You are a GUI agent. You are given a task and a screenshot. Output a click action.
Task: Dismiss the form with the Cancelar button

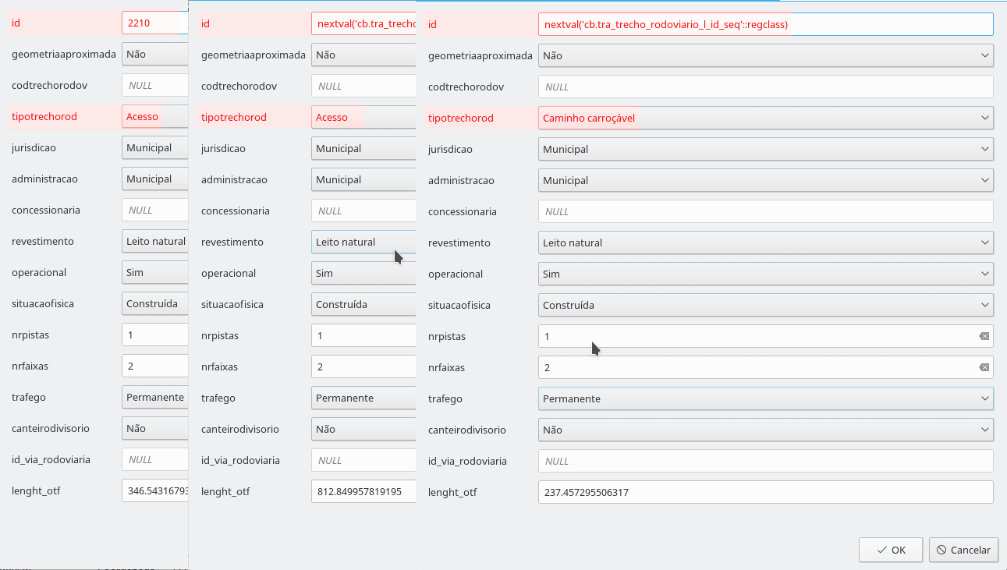[x=963, y=550]
